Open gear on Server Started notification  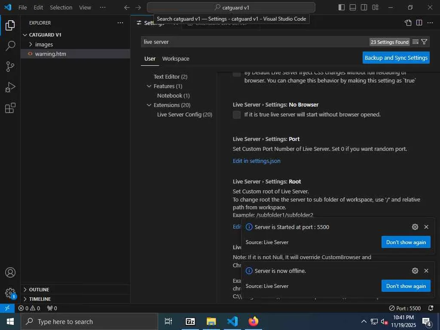[x=415, y=227]
